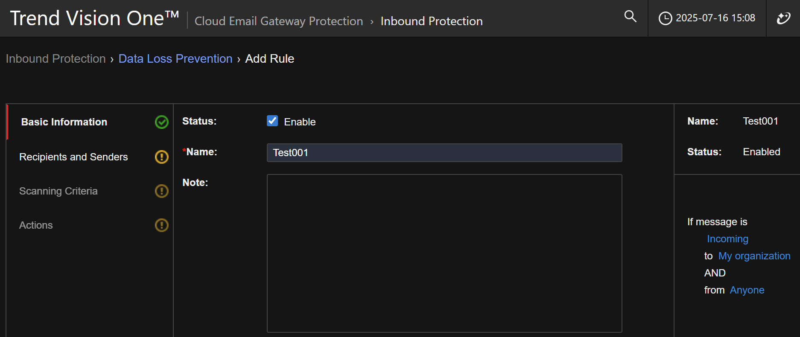Click My organization link in summary

[x=754, y=256]
